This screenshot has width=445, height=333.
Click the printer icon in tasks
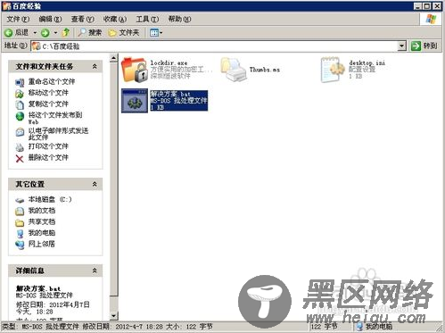[20, 147]
